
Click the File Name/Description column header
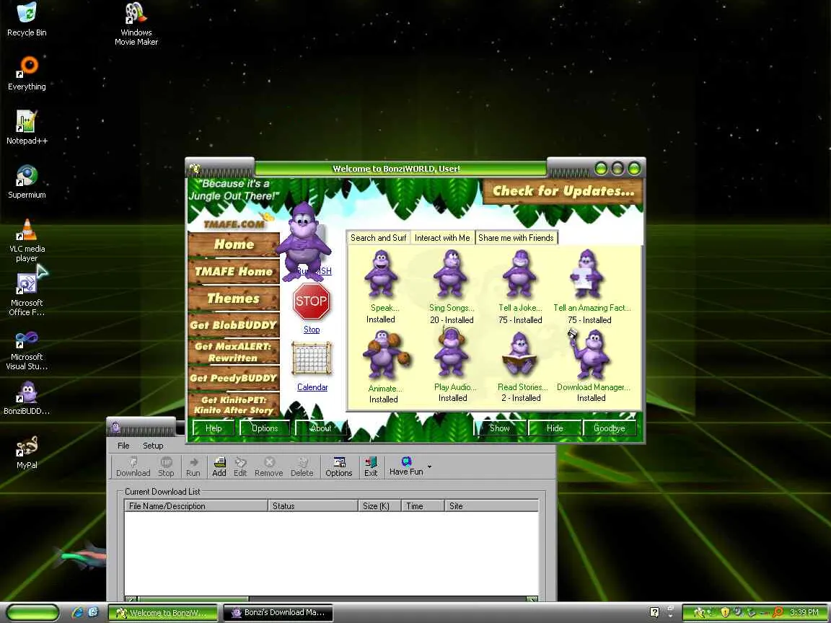[x=196, y=506]
